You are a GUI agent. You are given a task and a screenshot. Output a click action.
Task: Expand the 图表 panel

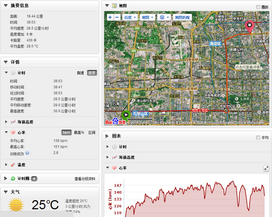[107, 136]
